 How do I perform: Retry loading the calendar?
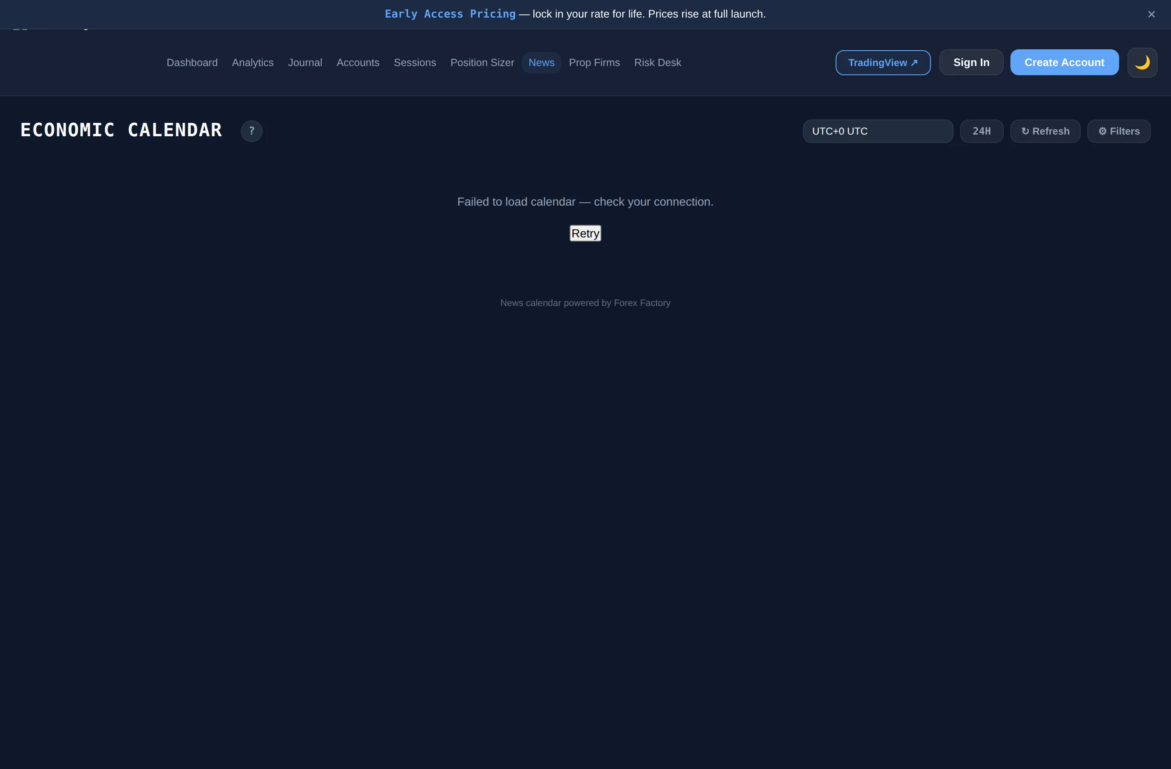[585, 233]
